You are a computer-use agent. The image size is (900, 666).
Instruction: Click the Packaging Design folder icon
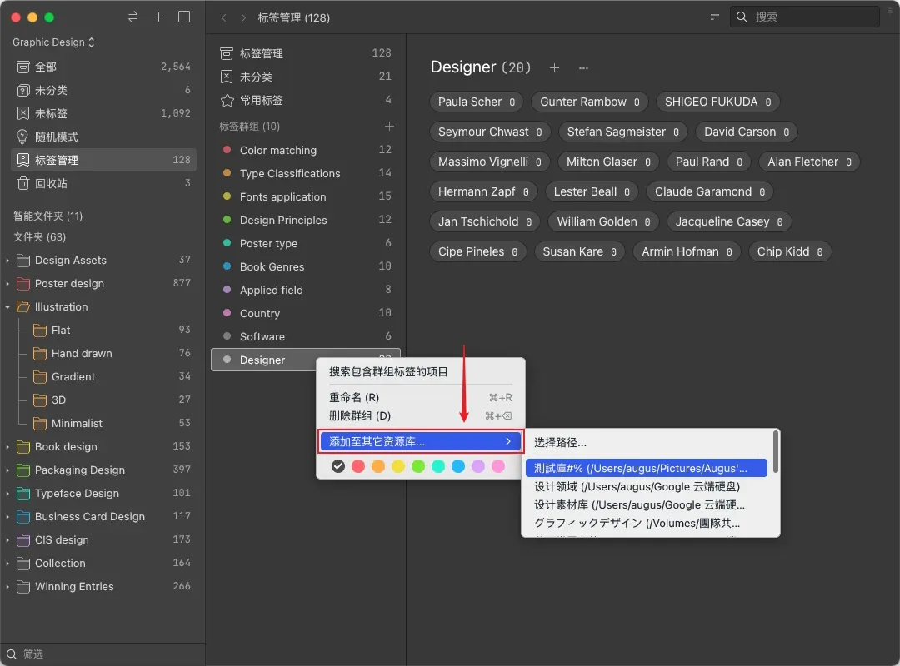[x=23, y=470]
